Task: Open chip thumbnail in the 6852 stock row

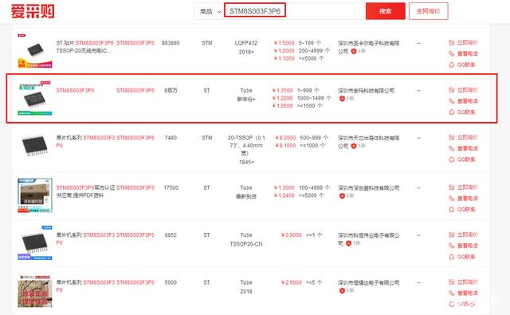Action: [x=35, y=242]
